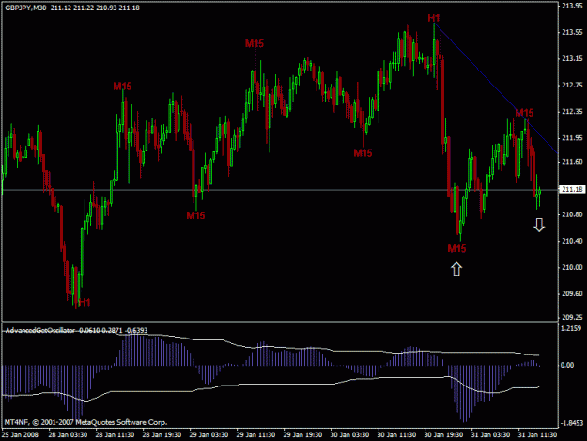This screenshot has width=587, height=441.
Task: Click the 28 Jan 19:30 time label
Action: click(x=162, y=434)
